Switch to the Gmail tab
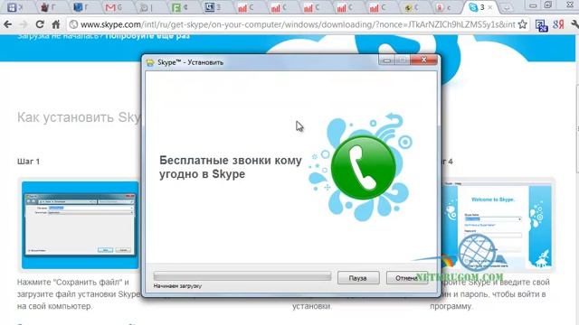The height and width of the screenshot is (325, 579). 113,7
